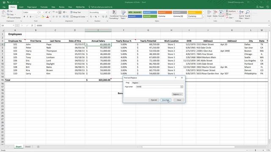Select column header H
The image size is (271, 152).
tap(171, 30)
